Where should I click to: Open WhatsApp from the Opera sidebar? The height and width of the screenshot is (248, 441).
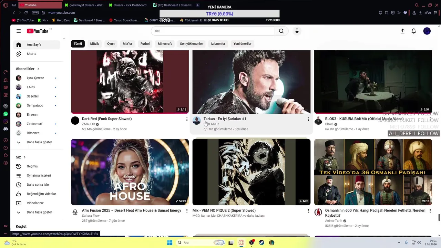click(x=6, y=114)
